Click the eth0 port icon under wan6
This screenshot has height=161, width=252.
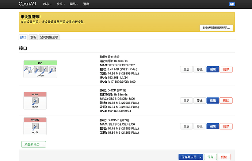click(35, 127)
